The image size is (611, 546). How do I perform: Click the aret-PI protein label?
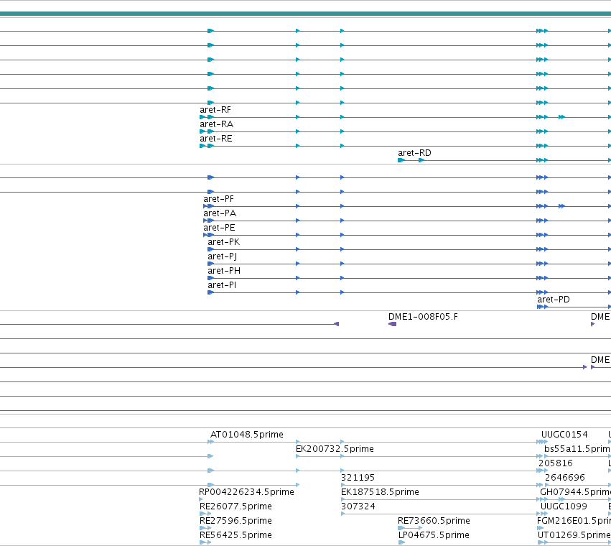(222, 285)
